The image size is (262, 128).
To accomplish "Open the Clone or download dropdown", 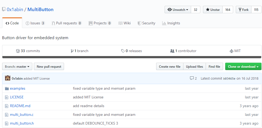I will tap(243, 67).
